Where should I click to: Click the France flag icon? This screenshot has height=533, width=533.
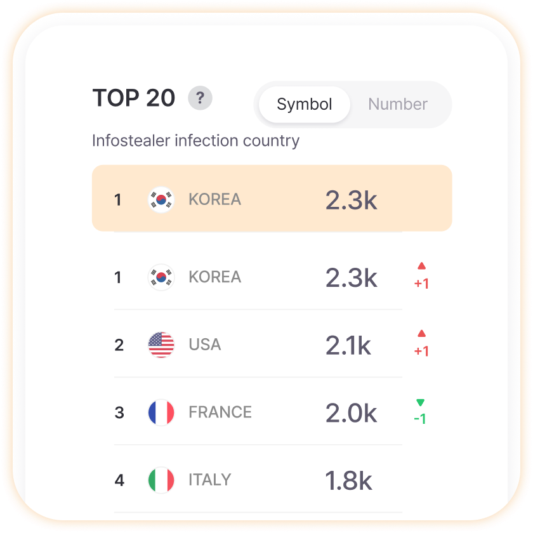click(161, 412)
